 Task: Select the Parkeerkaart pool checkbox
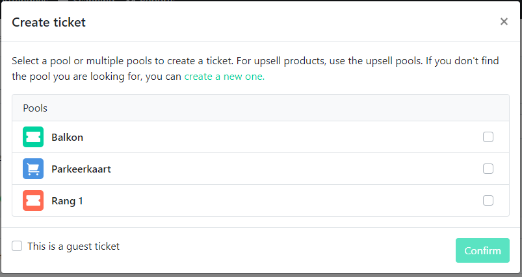pos(488,169)
